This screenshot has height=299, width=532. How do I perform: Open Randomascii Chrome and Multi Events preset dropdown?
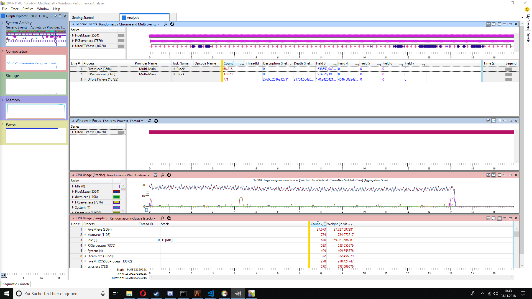tap(129, 24)
